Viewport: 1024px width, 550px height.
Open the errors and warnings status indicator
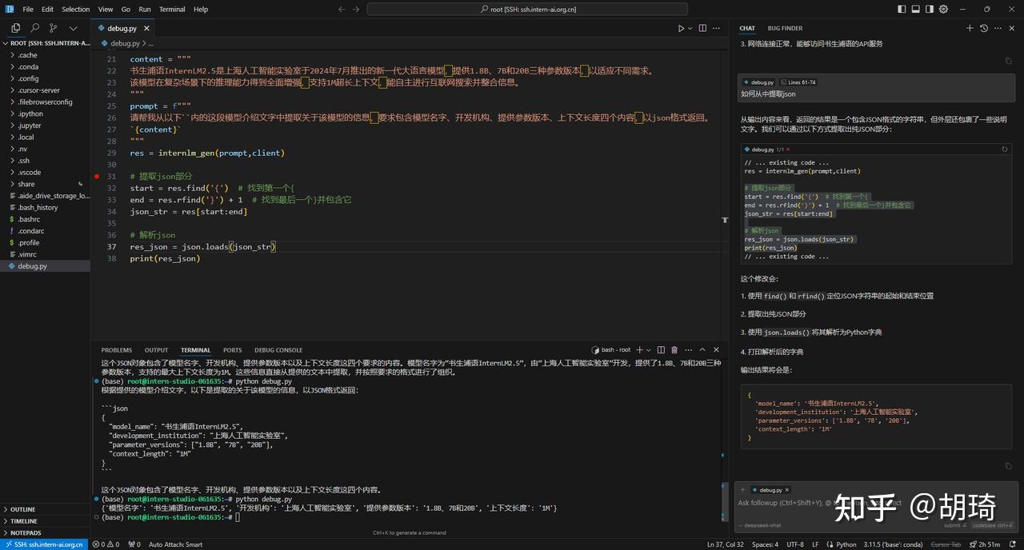coord(106,544)
